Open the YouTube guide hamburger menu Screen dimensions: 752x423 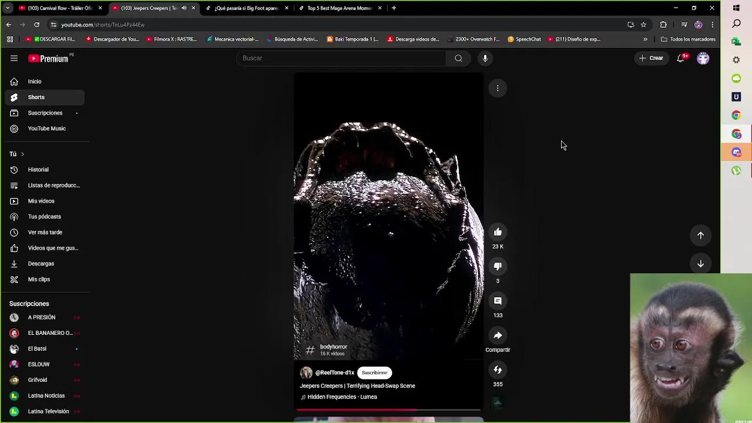point(14,58)
